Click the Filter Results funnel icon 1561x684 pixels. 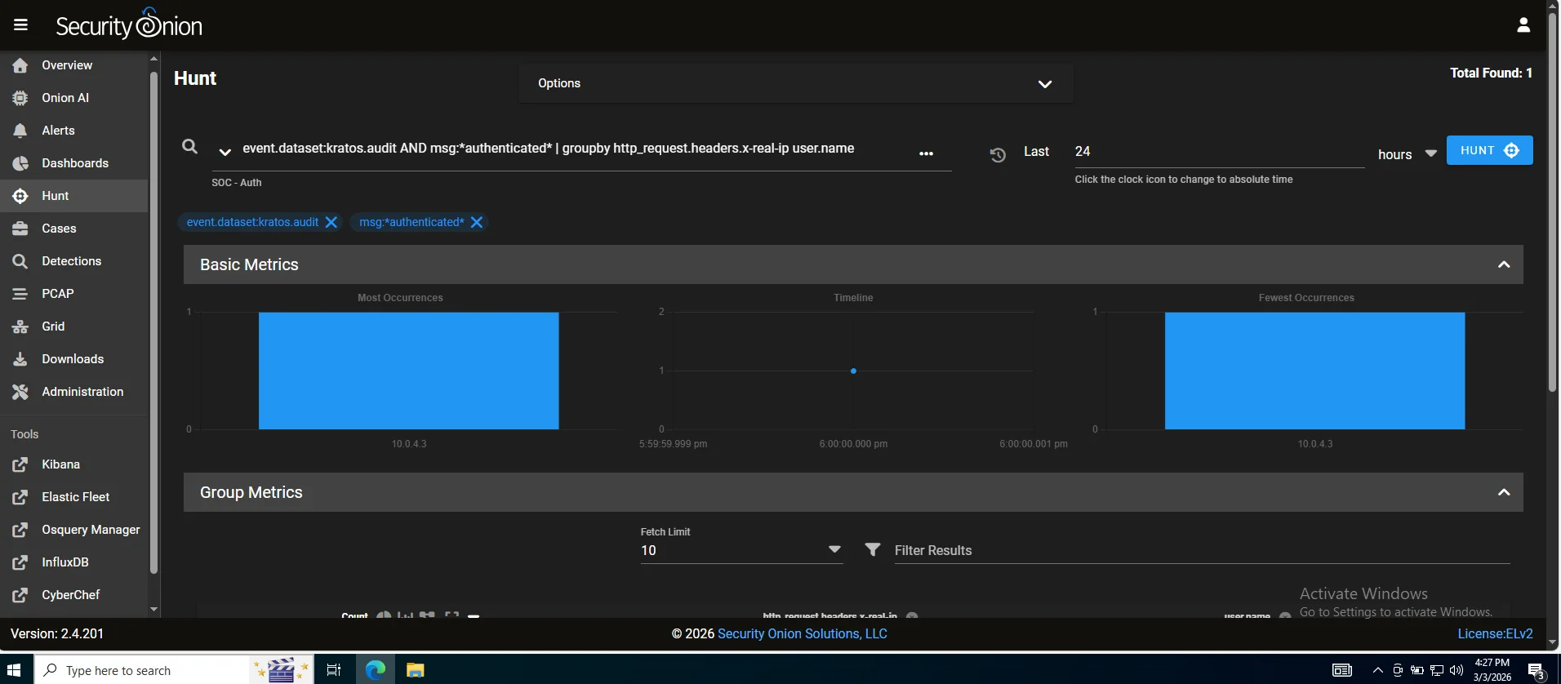tap(872, 550)
